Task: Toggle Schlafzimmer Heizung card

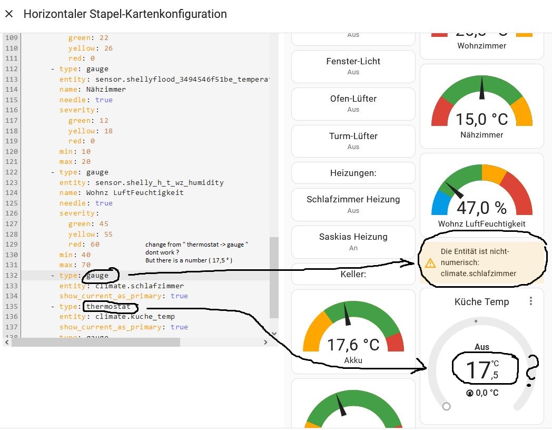Action: coord(353,204)
